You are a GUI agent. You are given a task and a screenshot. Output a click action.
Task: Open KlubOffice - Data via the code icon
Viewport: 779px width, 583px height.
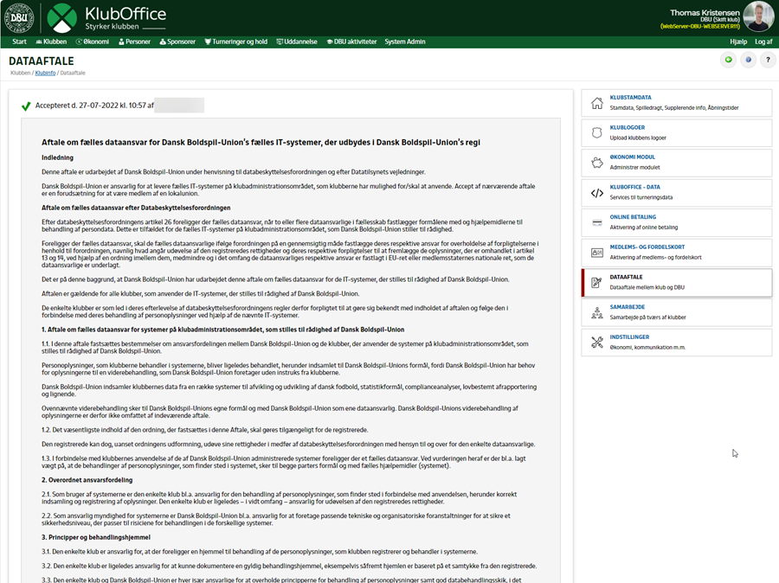pyautogui.click(x=597, y=193)
